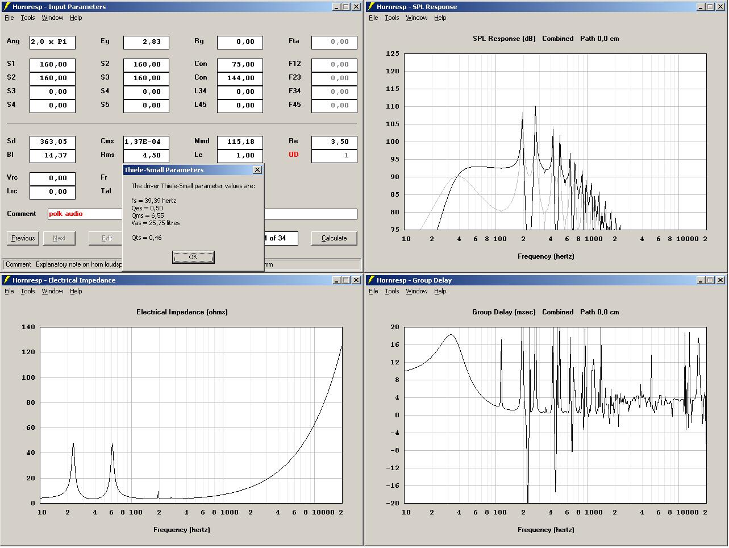The width and height of the screenshot is (729, 548).
Task: Click the Ang input field
Action: pos(52,42)
